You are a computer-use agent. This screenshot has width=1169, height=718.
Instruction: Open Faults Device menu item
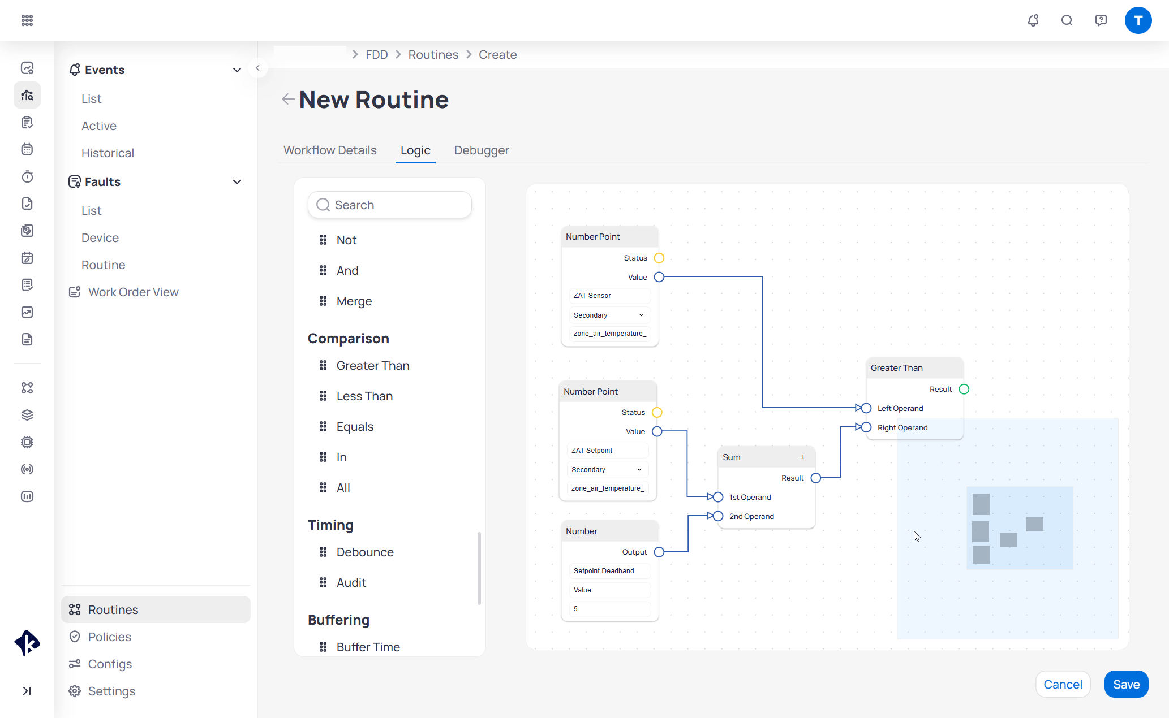(x=100, y=238)
